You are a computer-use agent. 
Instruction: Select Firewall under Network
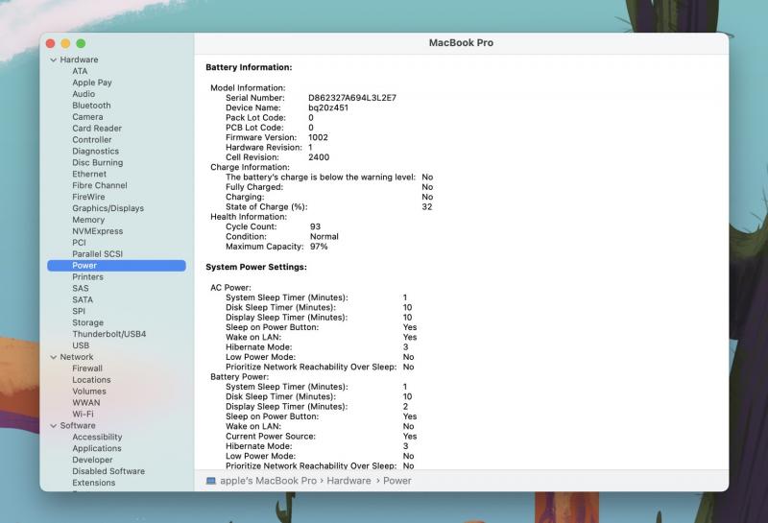[87, 368]
